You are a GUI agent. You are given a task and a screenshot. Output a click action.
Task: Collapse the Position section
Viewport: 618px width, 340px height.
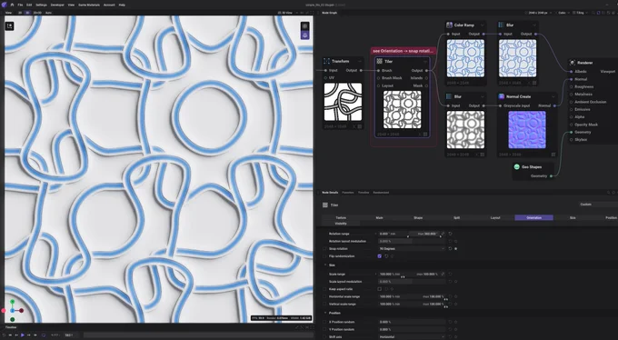click(x=325, y=313)
